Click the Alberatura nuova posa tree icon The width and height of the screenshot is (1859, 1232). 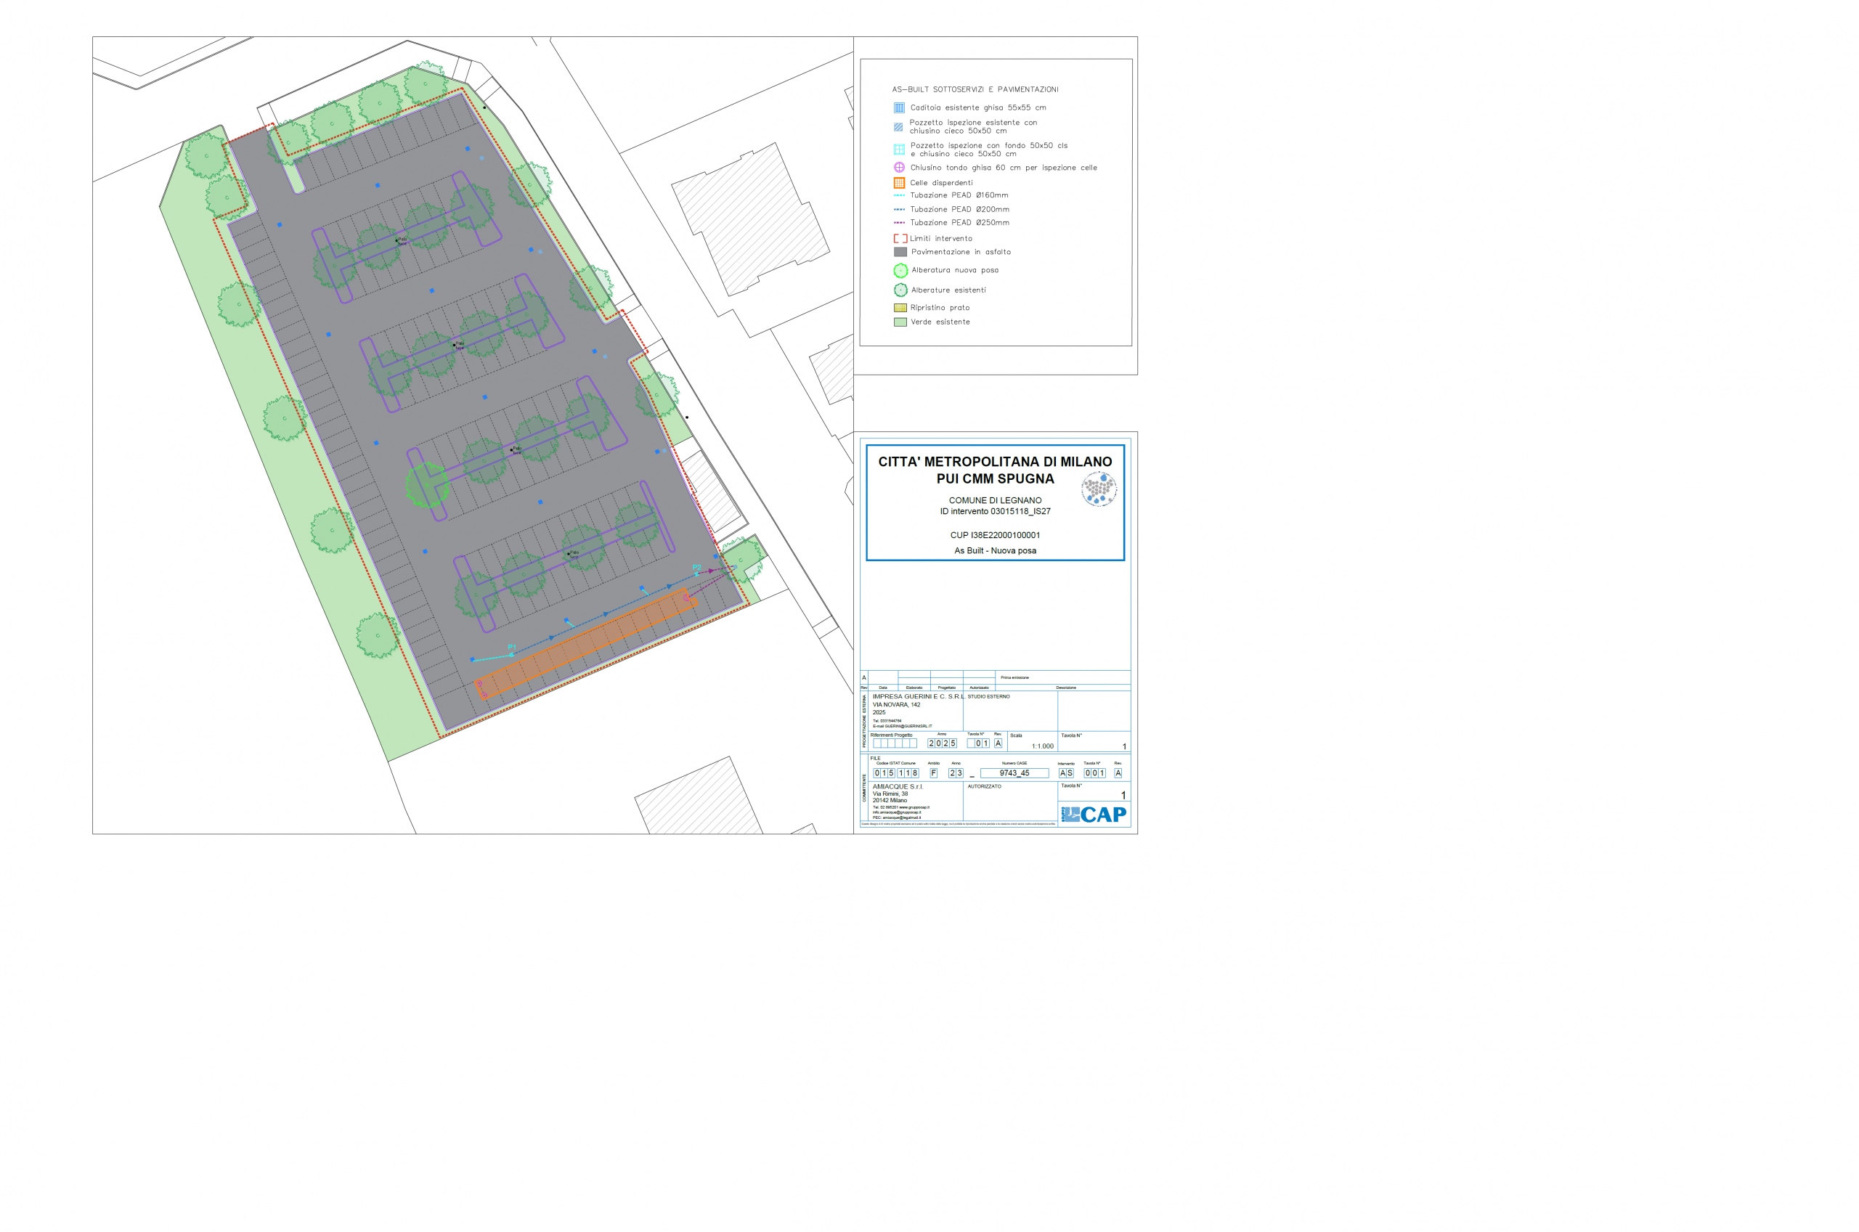click(900, 270)
